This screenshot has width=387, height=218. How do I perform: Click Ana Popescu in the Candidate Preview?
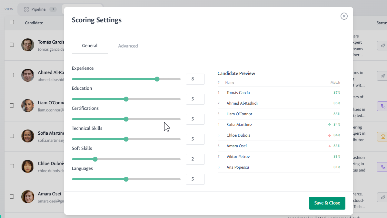238,167
